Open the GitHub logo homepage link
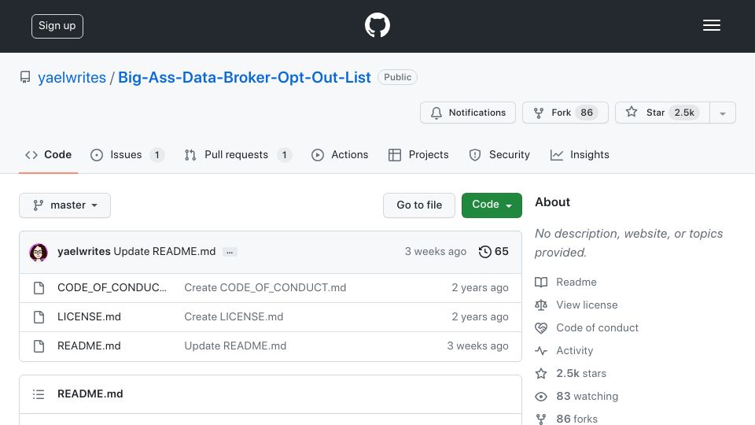This screenshot has height=425, width=755. [x=377, y=25]
